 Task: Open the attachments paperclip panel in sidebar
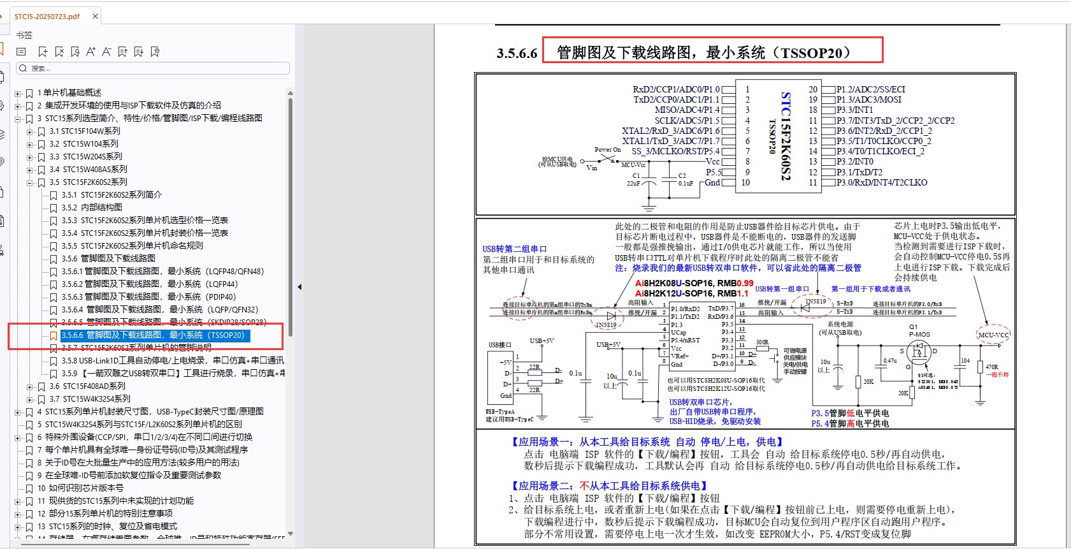point(2,163)
